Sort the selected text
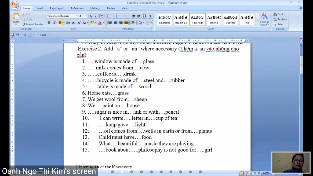Viewport: 313px width, 176px height. (x=144, y=16)
